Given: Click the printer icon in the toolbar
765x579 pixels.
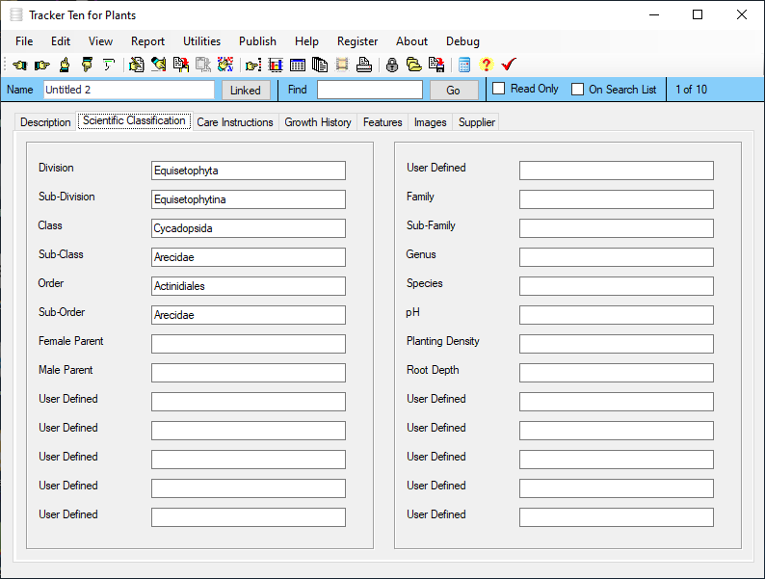Looking at the screenshot, I should point(364,66).
